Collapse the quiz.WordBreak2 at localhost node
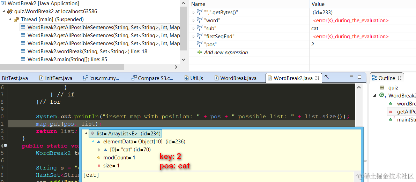Viewport: 416px width, 182px height. pos(3,11)
